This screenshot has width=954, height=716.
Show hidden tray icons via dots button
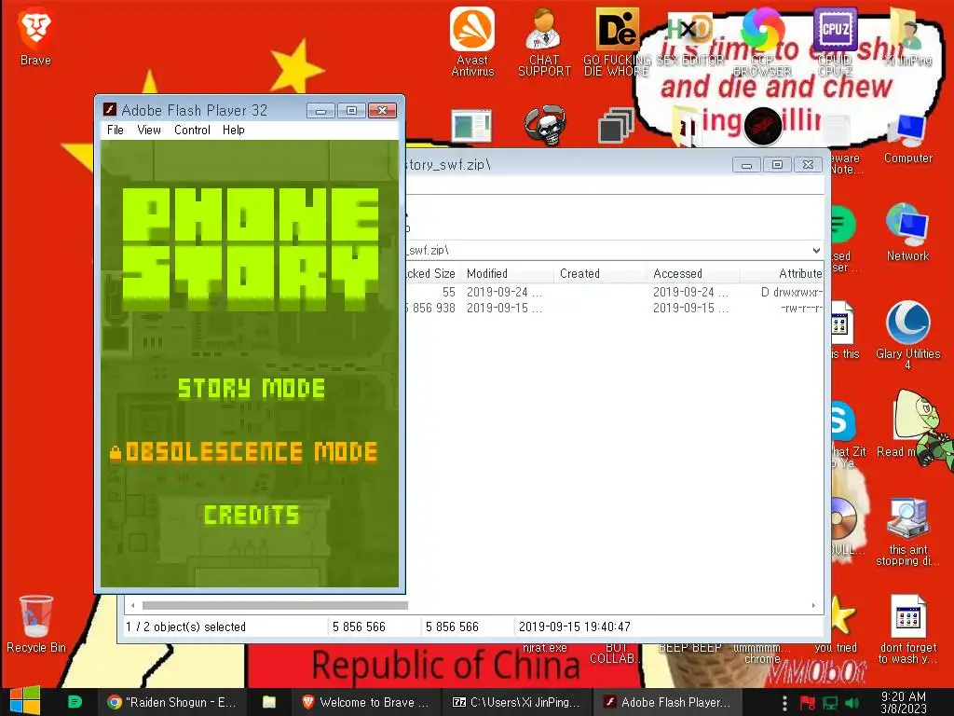coord(784,703)
